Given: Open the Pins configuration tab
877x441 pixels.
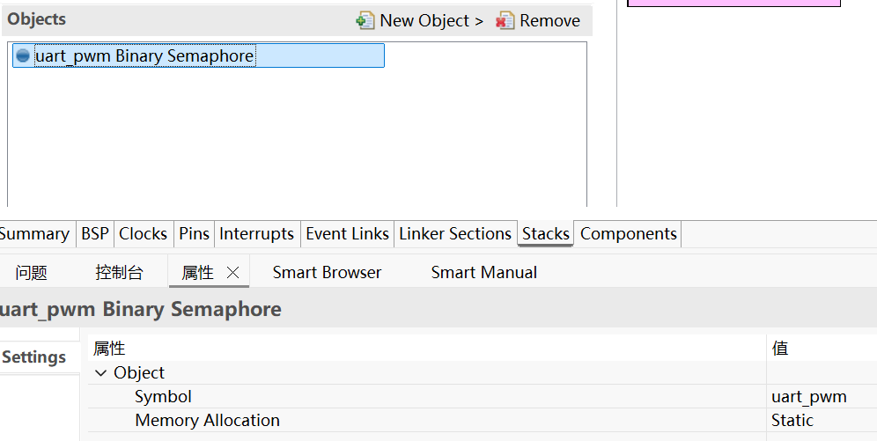Looking at the screenshot, I should (x=194, y=234).
